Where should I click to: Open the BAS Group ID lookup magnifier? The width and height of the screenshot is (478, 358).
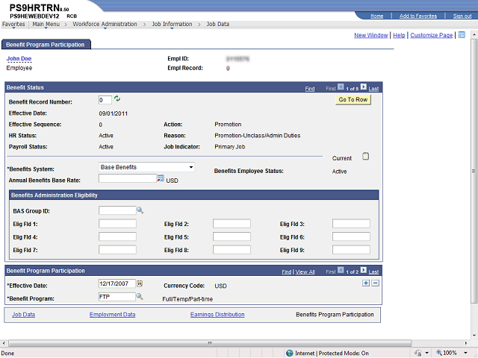[x=140, y=210]
